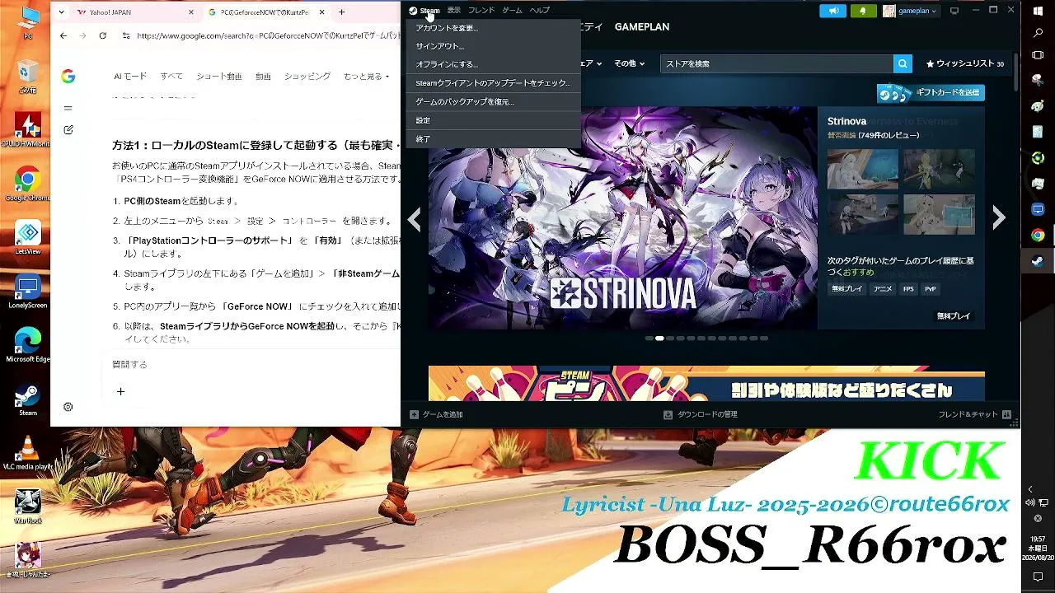Screen dimensions: 1055x593
Task: Select the AI モード search tab
Action: [130, 77]
